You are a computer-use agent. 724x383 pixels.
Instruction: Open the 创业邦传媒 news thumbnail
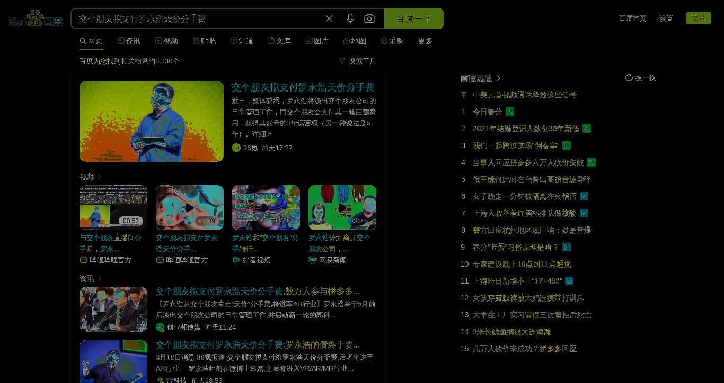pyautogui.click(x=113, y=309)
